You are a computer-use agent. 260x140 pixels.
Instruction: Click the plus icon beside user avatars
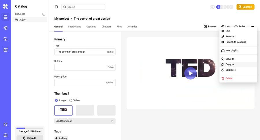213,7
